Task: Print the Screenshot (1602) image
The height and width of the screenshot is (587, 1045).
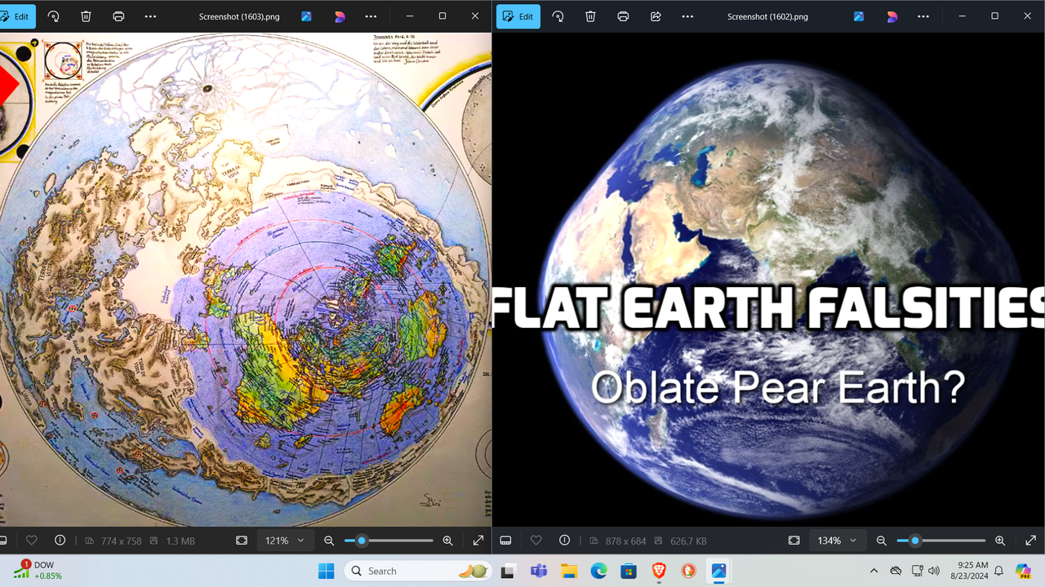Action: [x=623, y=16]
